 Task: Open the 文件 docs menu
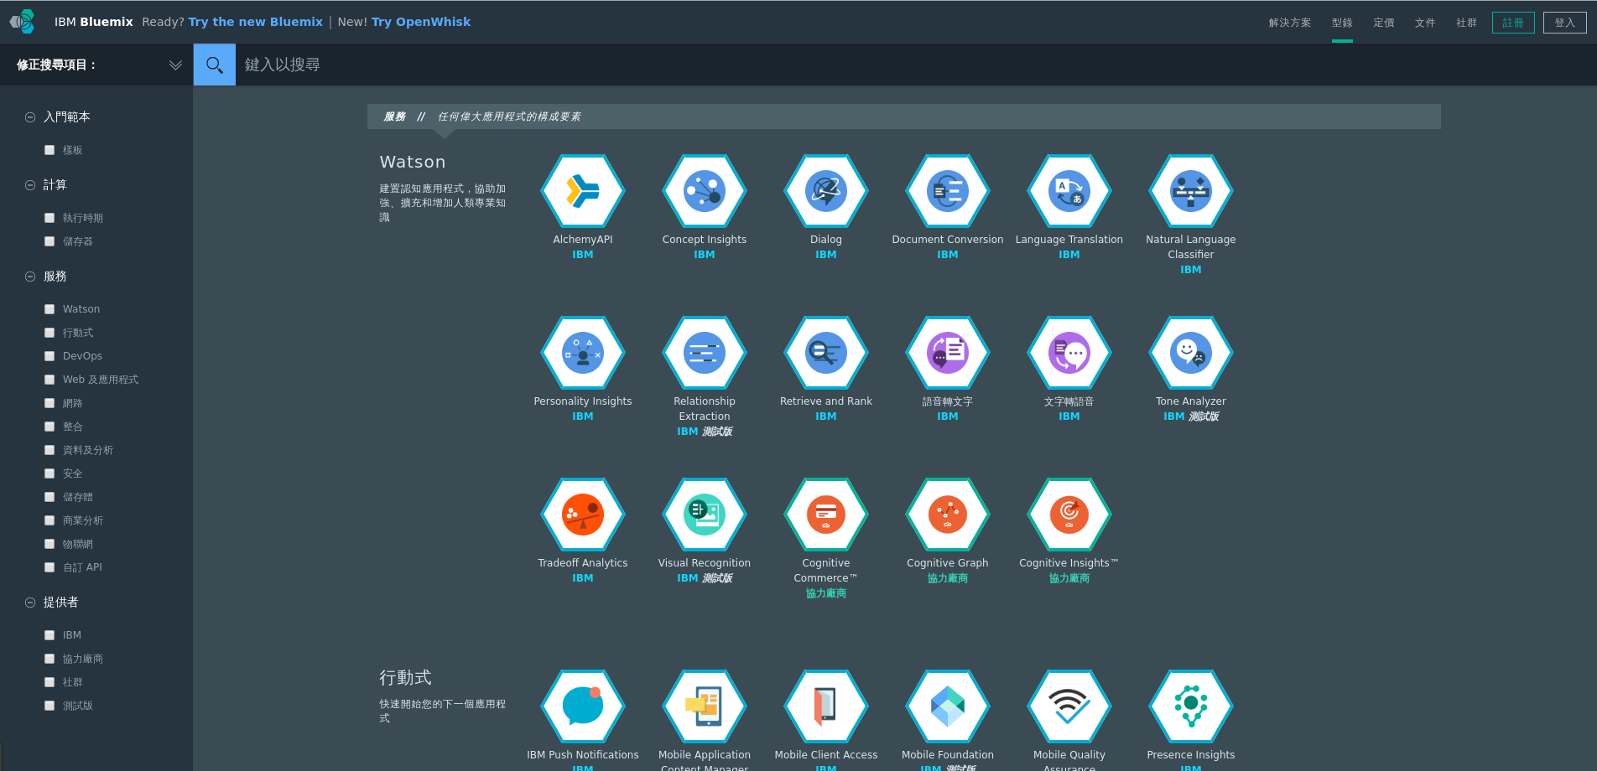tap(1425, 23)
